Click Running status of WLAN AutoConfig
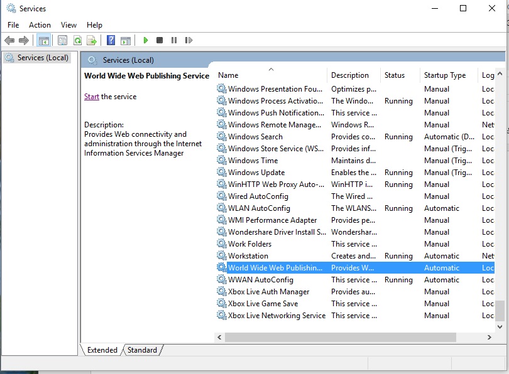Viewport: 509px width, 374px height. 398,208
